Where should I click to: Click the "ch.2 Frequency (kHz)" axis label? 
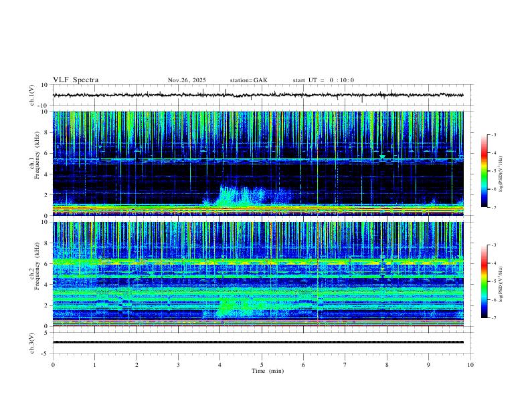34,266
